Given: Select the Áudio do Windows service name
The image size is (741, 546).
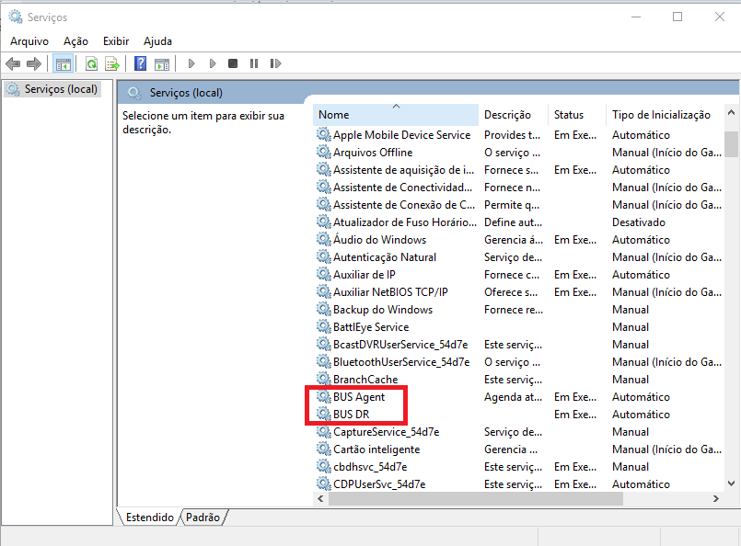Looking at the screenshot, I should (379, 240).
